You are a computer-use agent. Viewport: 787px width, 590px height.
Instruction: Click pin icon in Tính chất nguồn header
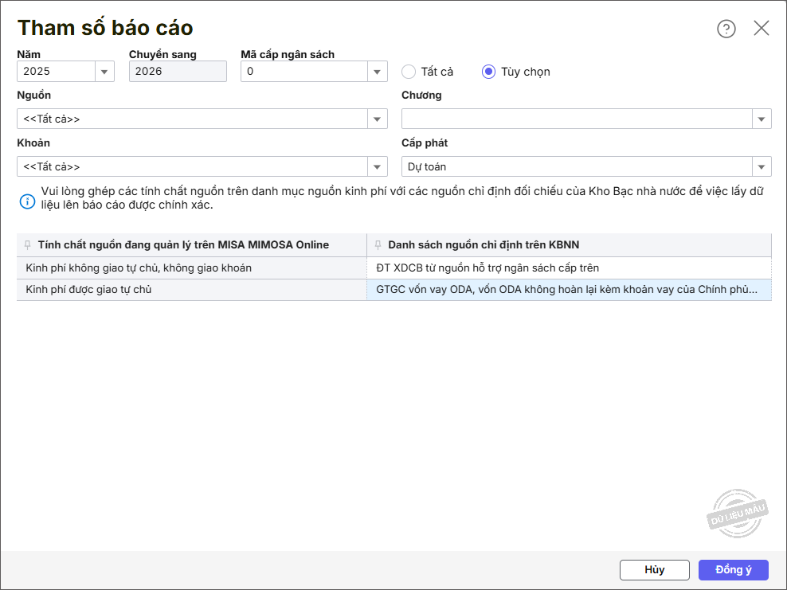pos(28,245)
